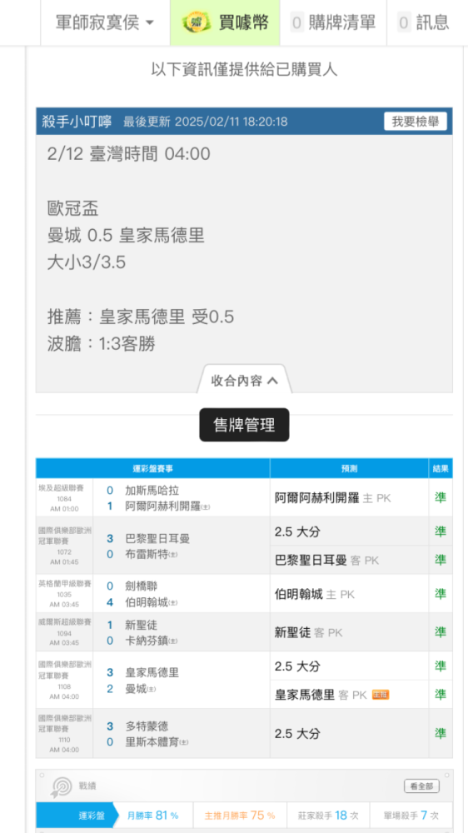Open the 買噱幣 tab
This screenshot has height=833, width=468.
(225, 22)
